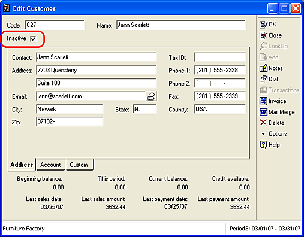Viewport: 304px width, 237px height.
Task: Maximize the Edit Customer window
Action: pyautogui.click(x=284, y=8)
